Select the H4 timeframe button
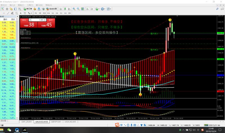 (57, 13)
